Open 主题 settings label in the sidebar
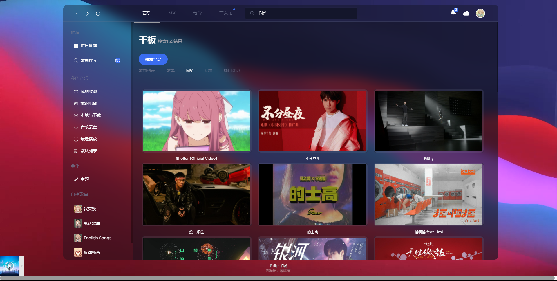This screenshot has height=281, width=557. (x=85, y=179)
